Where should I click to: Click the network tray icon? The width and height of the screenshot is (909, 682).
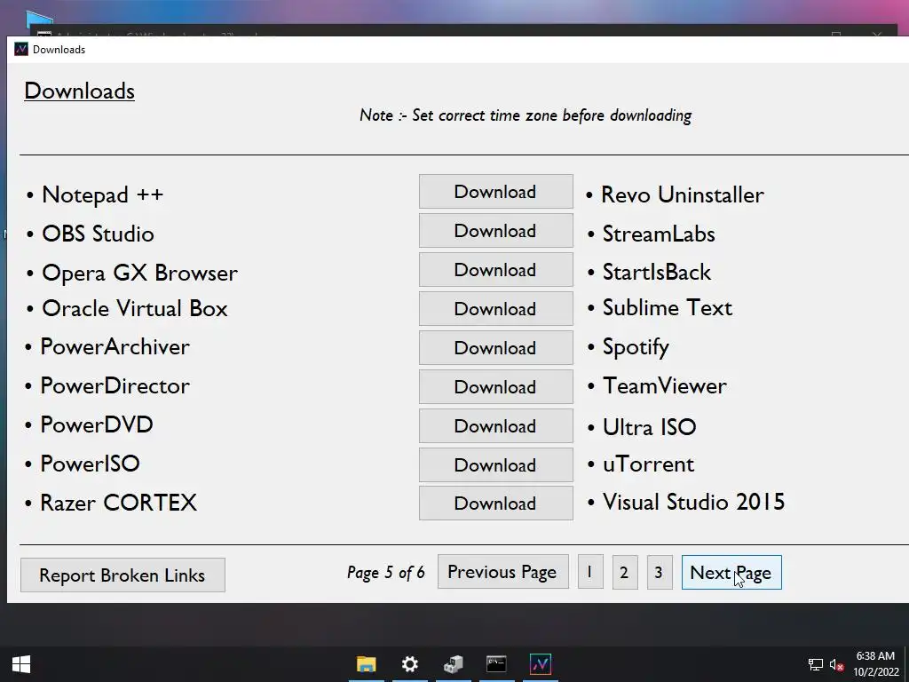click(816, 664)
